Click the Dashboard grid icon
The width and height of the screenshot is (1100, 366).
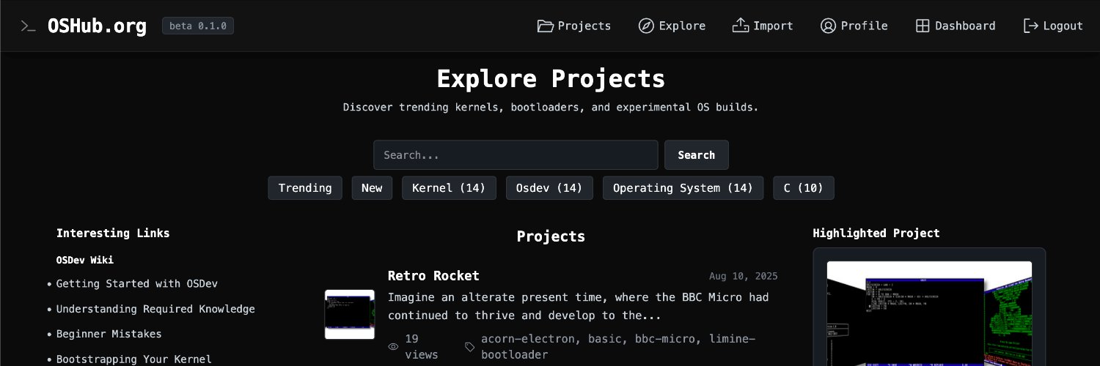tap(923, 26)
